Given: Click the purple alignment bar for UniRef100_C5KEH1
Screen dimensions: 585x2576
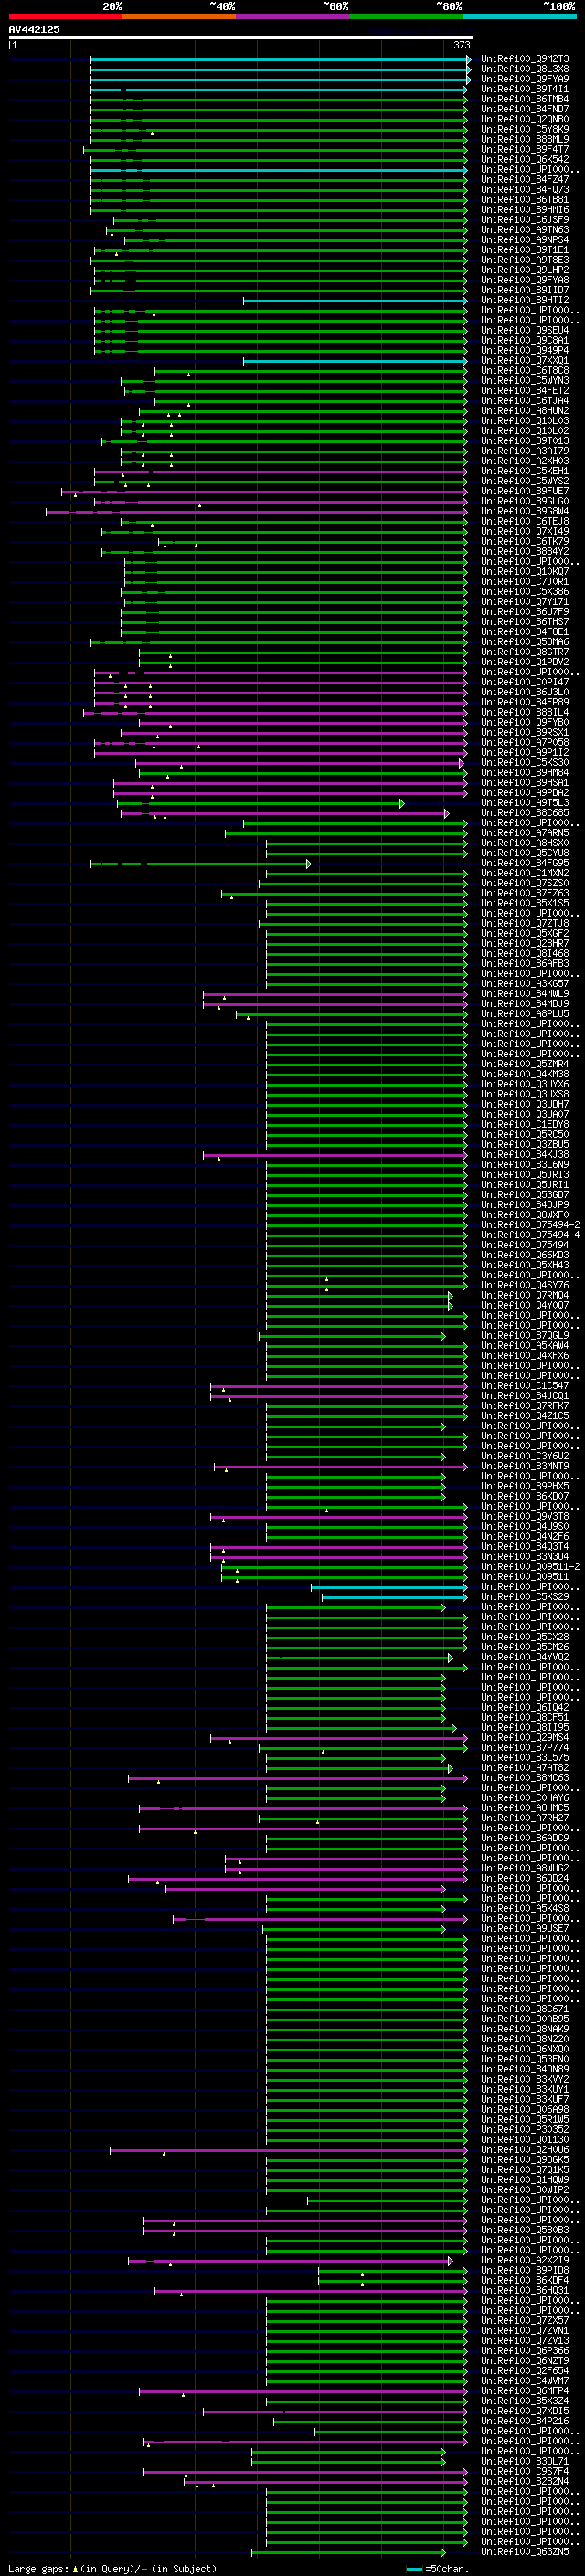Looking at the screenshot, I should tap(280, 471).
